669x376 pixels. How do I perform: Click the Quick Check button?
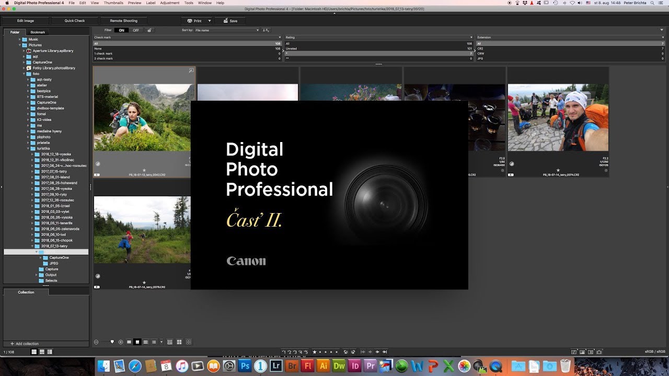[x=75, y=21]
